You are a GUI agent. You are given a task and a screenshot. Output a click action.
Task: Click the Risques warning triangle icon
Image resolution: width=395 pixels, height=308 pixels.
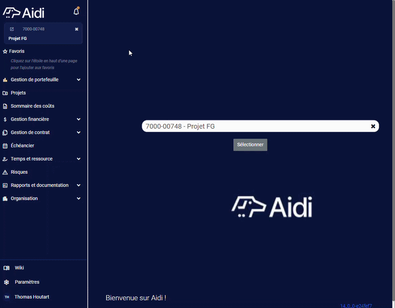pos(5,172)
